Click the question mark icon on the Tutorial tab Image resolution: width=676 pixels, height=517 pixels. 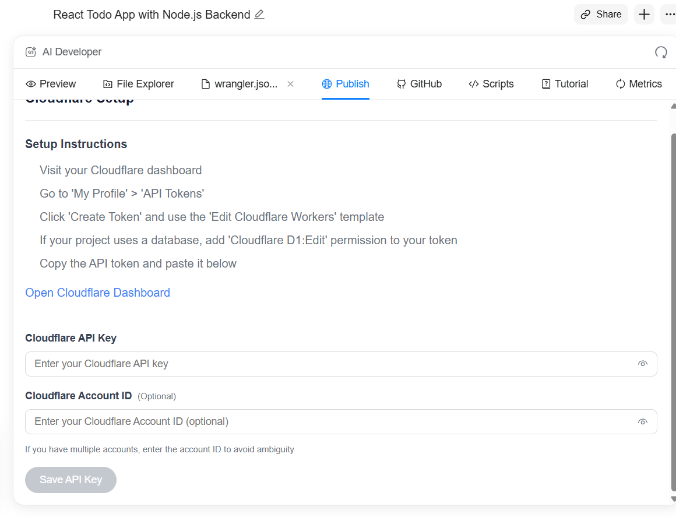tap(547, 83)
